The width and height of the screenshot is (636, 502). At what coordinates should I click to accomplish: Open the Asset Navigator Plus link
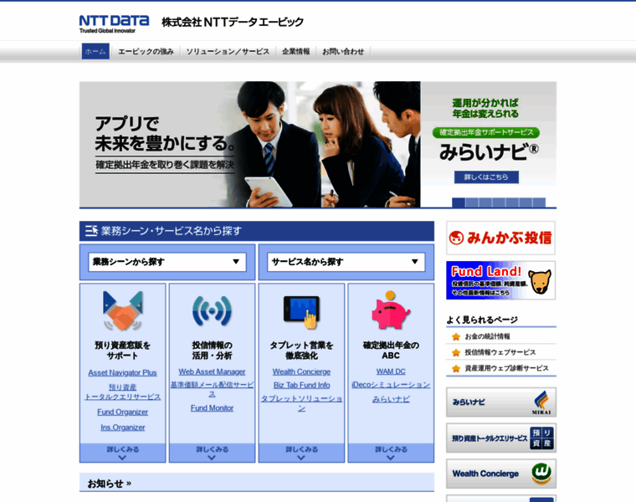click(122, 372)
